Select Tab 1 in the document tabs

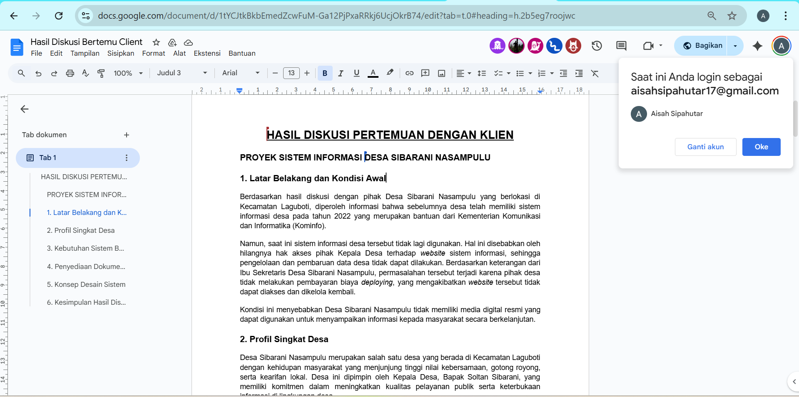click(x=78, y=158)
